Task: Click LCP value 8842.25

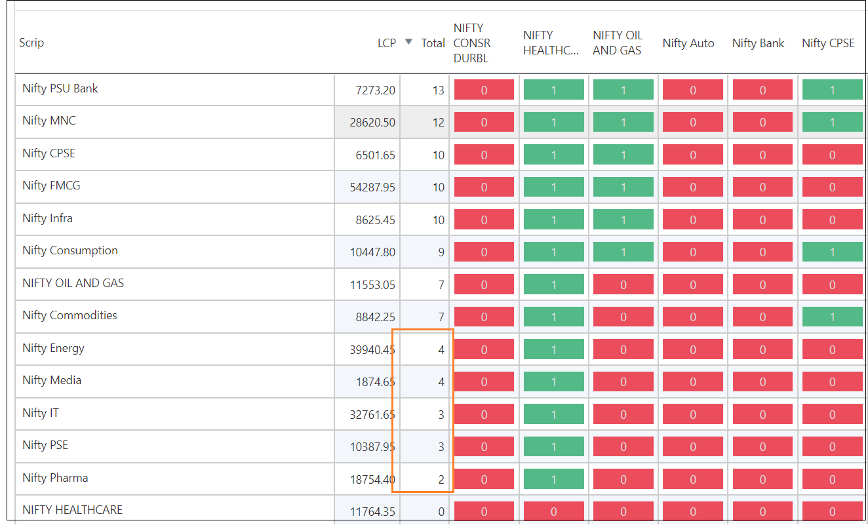Action: (376, 317)
